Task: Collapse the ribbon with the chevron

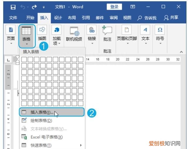Action: coord(181,52)
